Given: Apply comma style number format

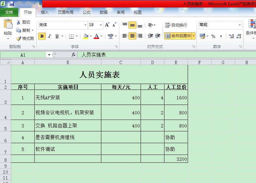Looking at the screenshot, I should tap(221, 36).
